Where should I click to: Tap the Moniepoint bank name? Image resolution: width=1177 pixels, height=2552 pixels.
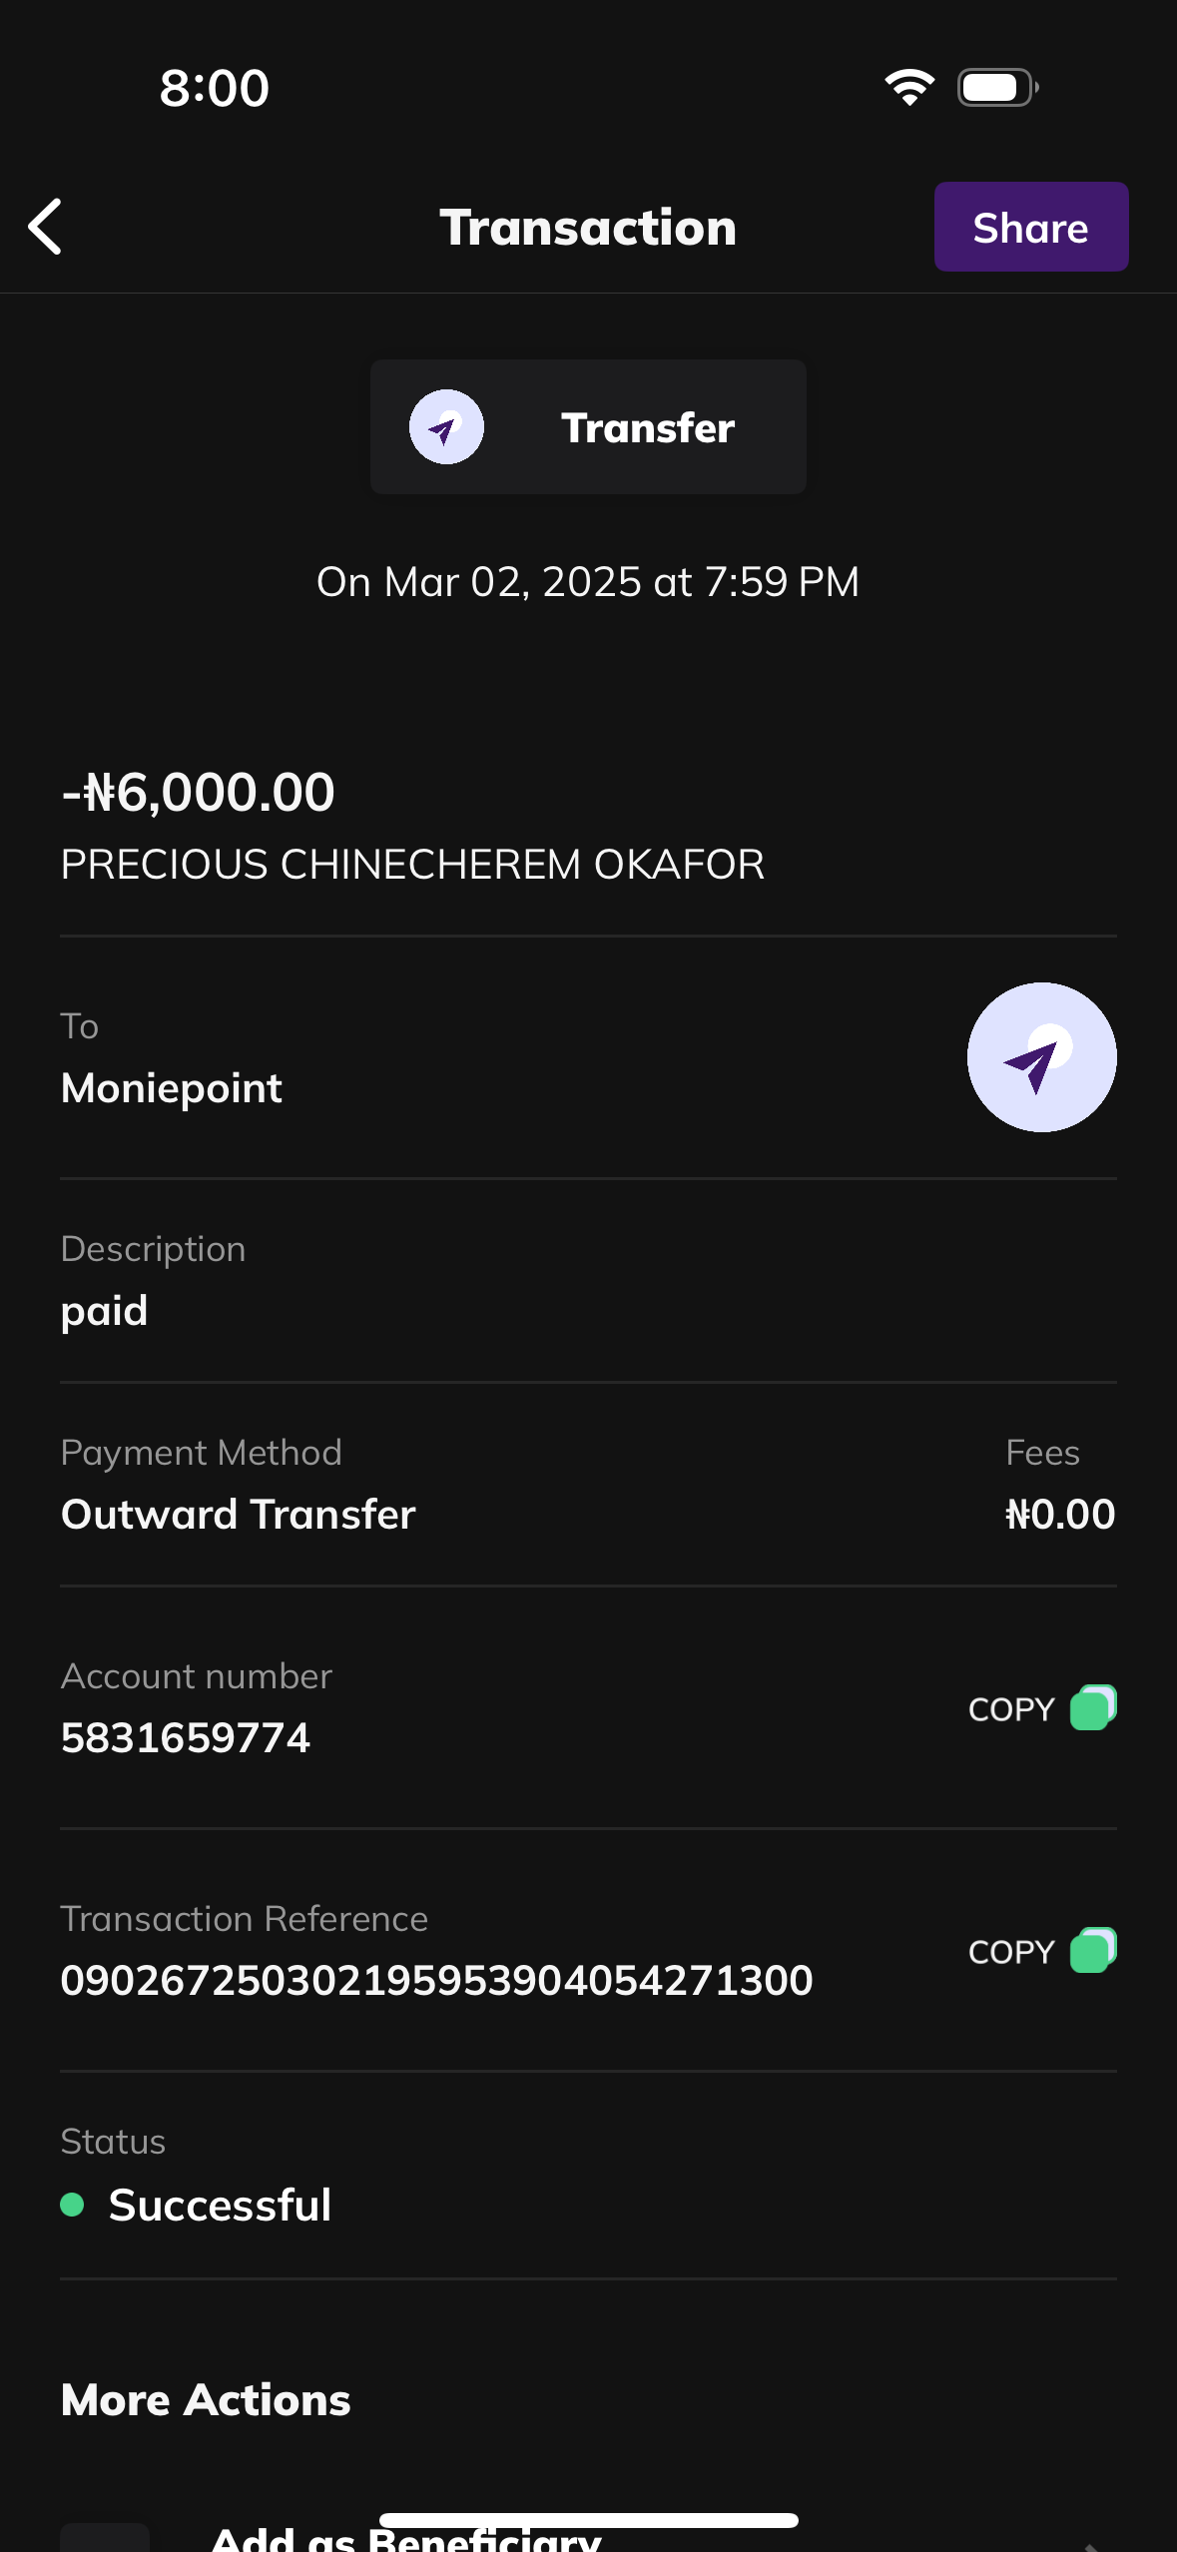172,1088
